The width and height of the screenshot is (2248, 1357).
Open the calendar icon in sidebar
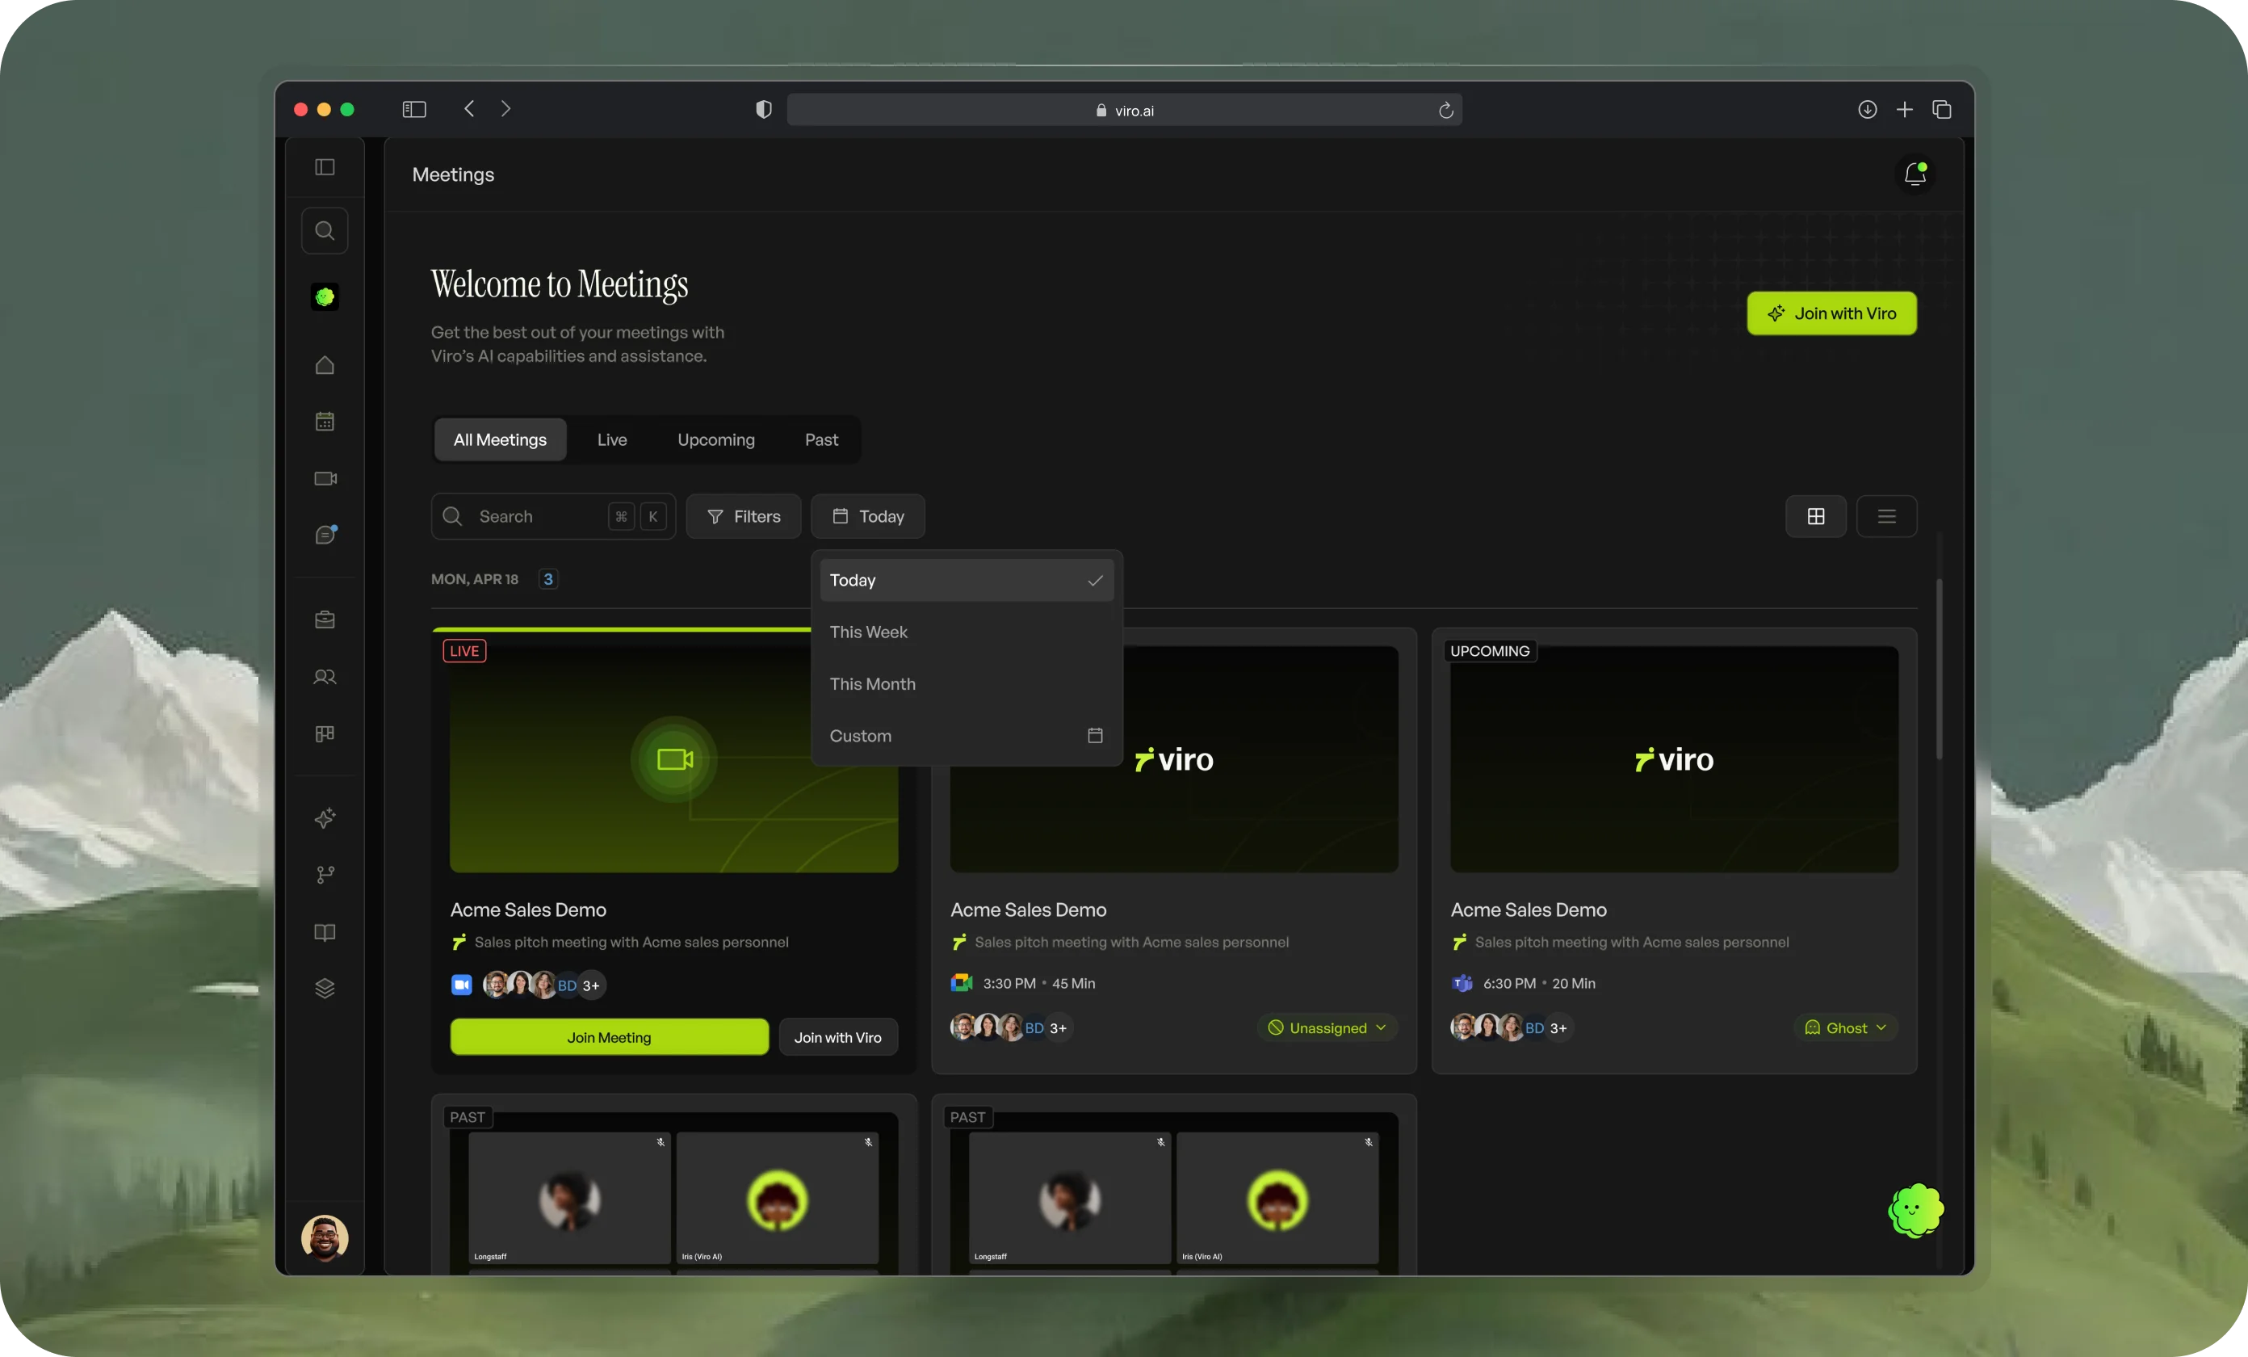[325, 422]
